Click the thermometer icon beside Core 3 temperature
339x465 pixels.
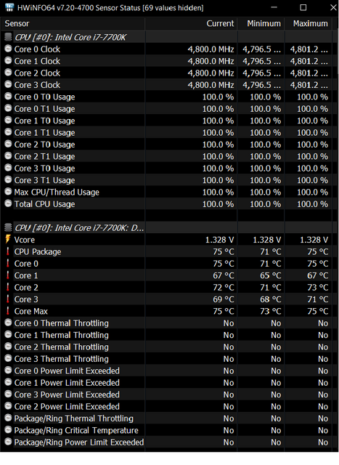[x=8, y=299]
